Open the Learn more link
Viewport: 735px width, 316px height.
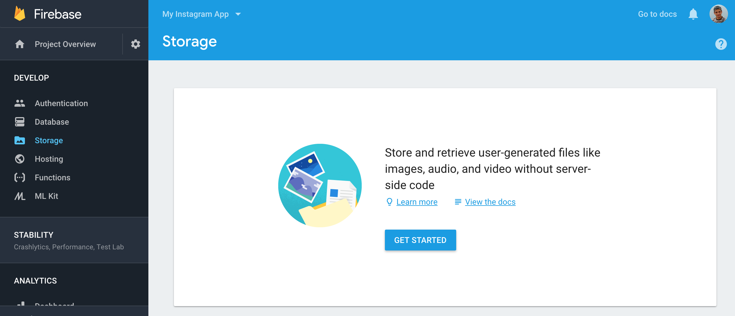(417, 202)
